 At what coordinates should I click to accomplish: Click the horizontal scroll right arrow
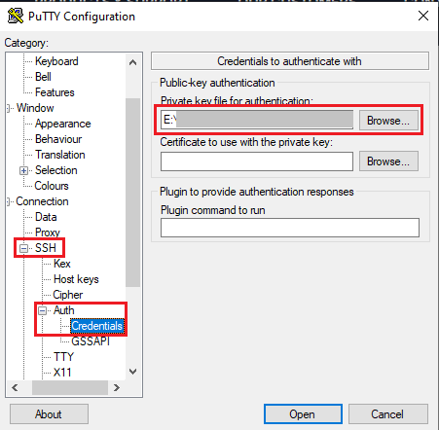tap(117, 387)
